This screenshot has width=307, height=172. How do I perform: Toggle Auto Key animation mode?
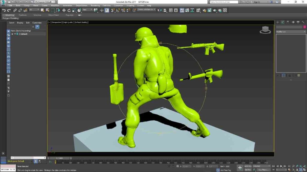coord(248,166)
